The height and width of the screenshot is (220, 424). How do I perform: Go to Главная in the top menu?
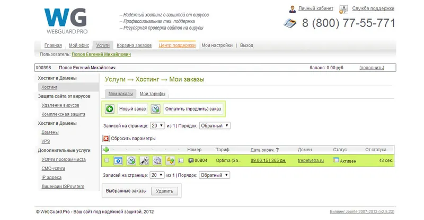53,45
